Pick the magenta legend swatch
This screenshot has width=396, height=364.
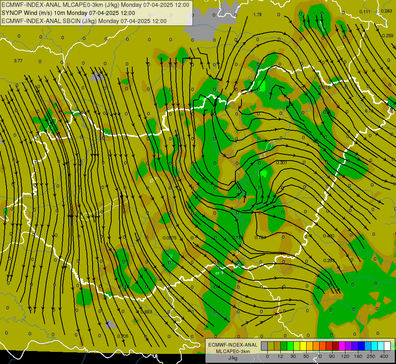(x=342, y=346)
